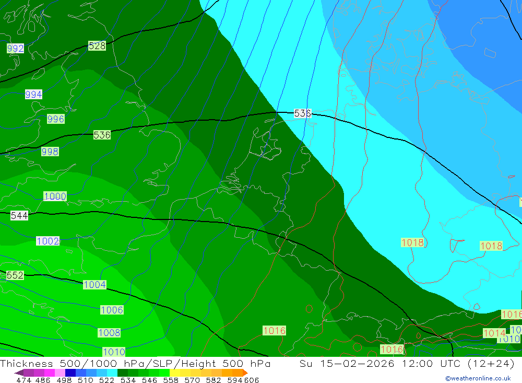The image size is (522, 383).
Task: Click the legend value 474
Action: 23,380
